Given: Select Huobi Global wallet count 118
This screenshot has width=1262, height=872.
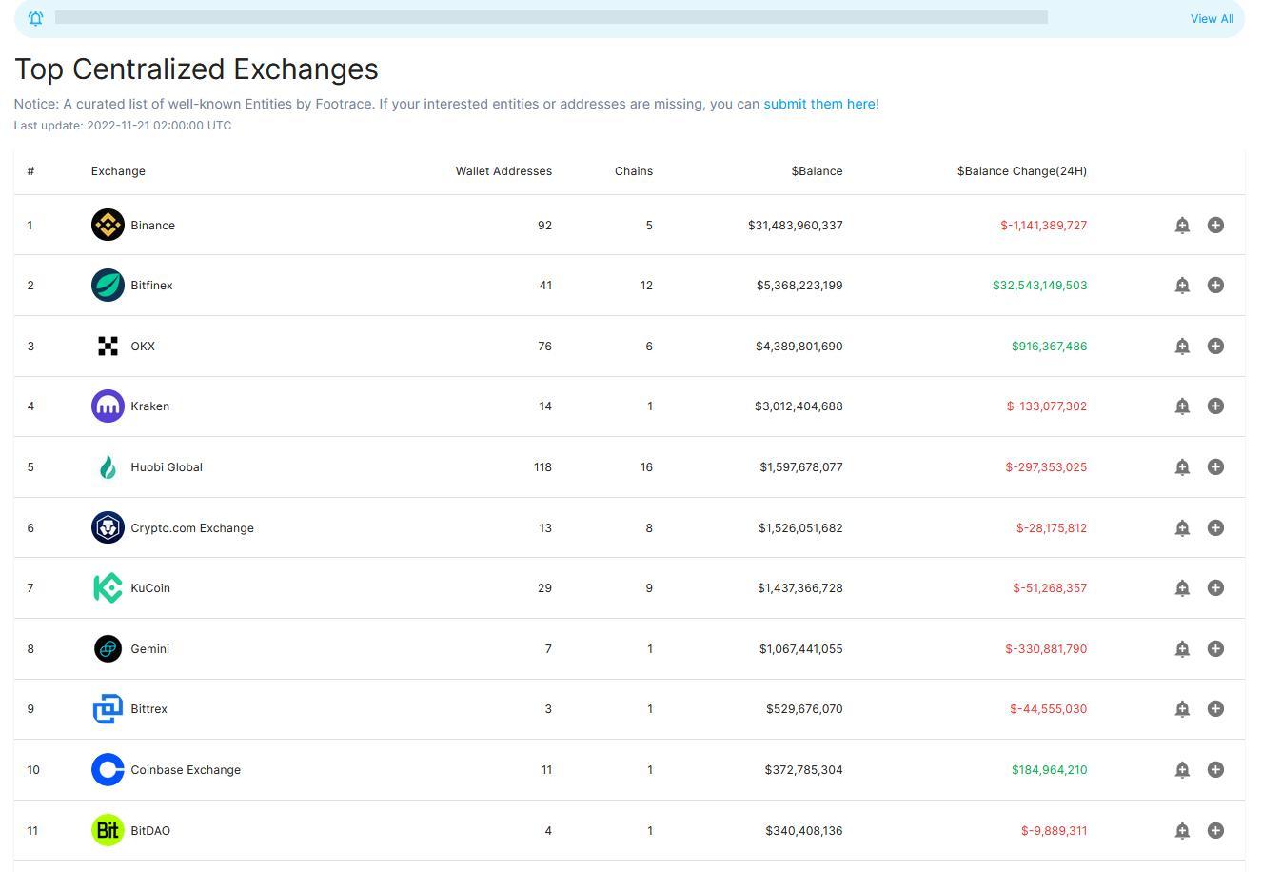Looking at the screenshot, I should pyautogui.click(x=542, y=467).
